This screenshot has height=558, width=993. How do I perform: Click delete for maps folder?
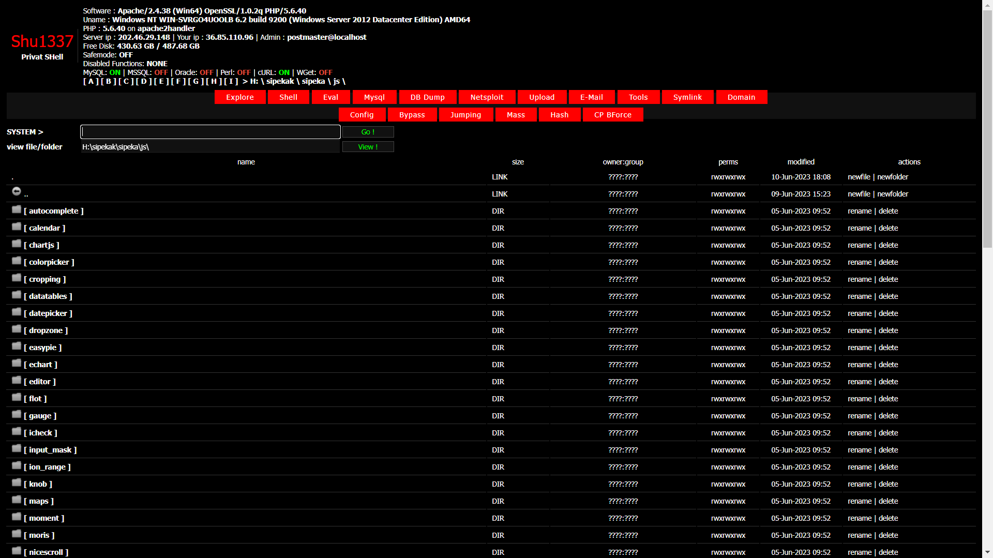889,501
